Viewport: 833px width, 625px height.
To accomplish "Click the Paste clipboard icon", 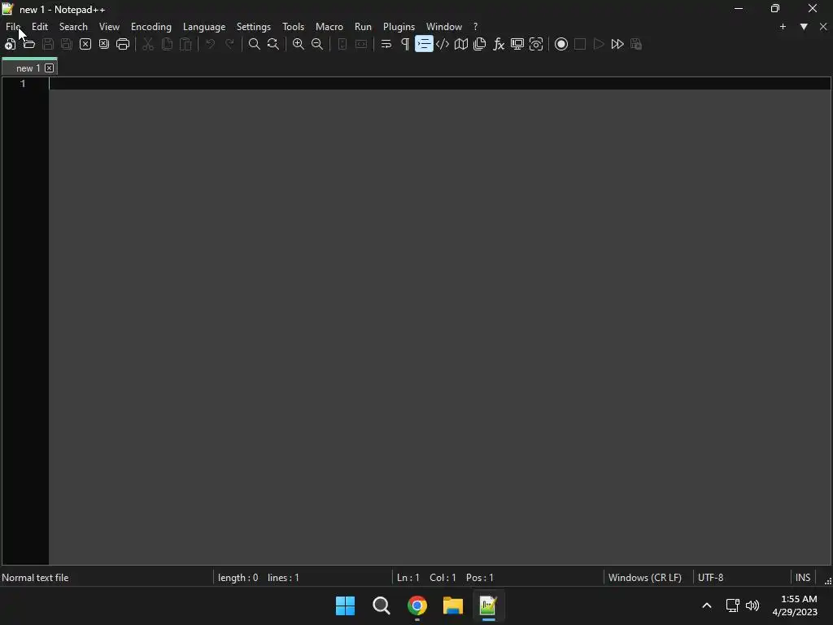I will pyautogui.click(x=185, y=44).
